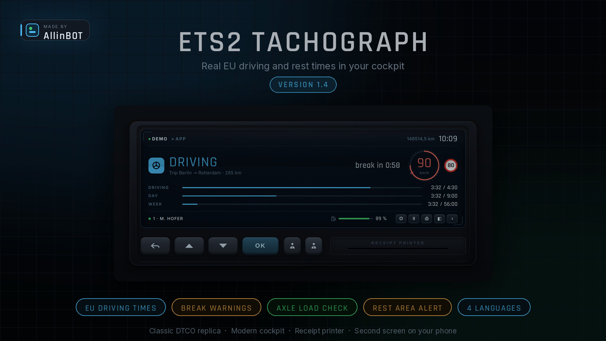The image size is (606, 341).
Task: Click the 'Modern cockpit' text
Action: pyautogui.click(x=258, y=331)
